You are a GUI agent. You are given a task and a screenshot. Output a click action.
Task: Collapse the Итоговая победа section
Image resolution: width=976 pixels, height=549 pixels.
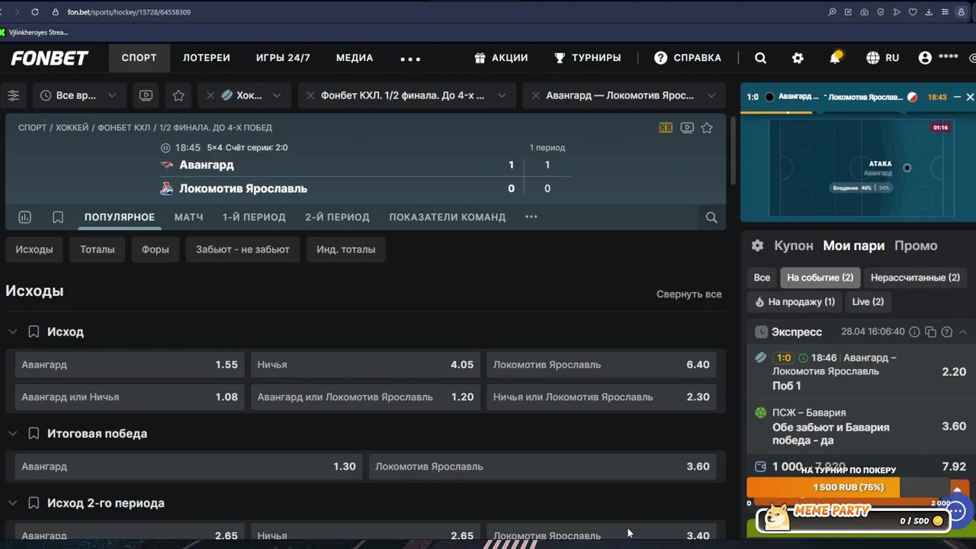pos(13,434)
